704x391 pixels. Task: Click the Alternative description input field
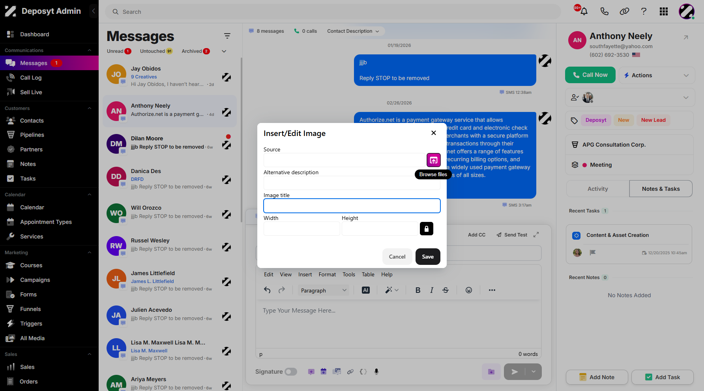click(352, 183)
